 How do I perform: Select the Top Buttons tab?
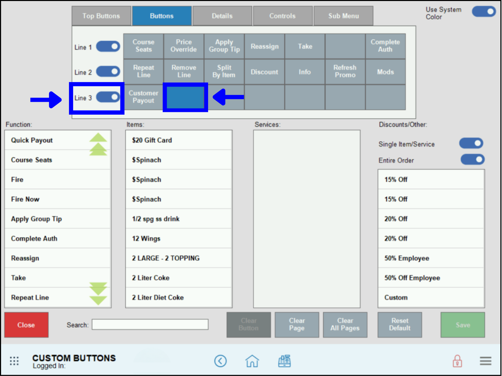101,16
